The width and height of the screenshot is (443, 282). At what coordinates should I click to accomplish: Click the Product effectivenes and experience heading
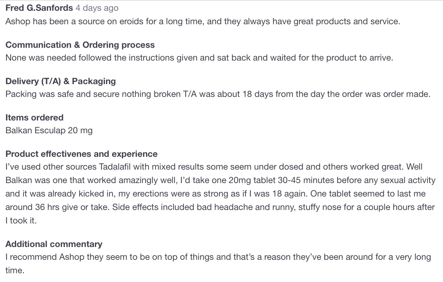tap(81, 154)
